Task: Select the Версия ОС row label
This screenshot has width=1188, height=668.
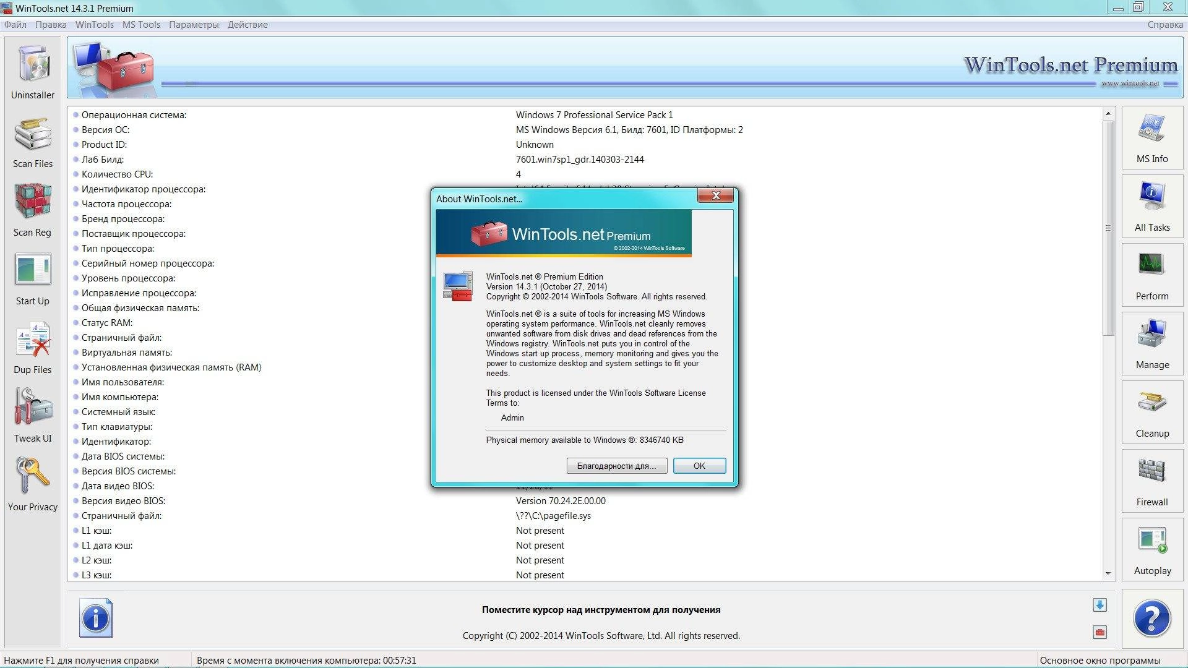Action: pos(105,130)
